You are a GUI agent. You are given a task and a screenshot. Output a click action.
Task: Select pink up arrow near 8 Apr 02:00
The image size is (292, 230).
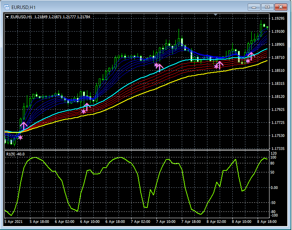[220, 64]
